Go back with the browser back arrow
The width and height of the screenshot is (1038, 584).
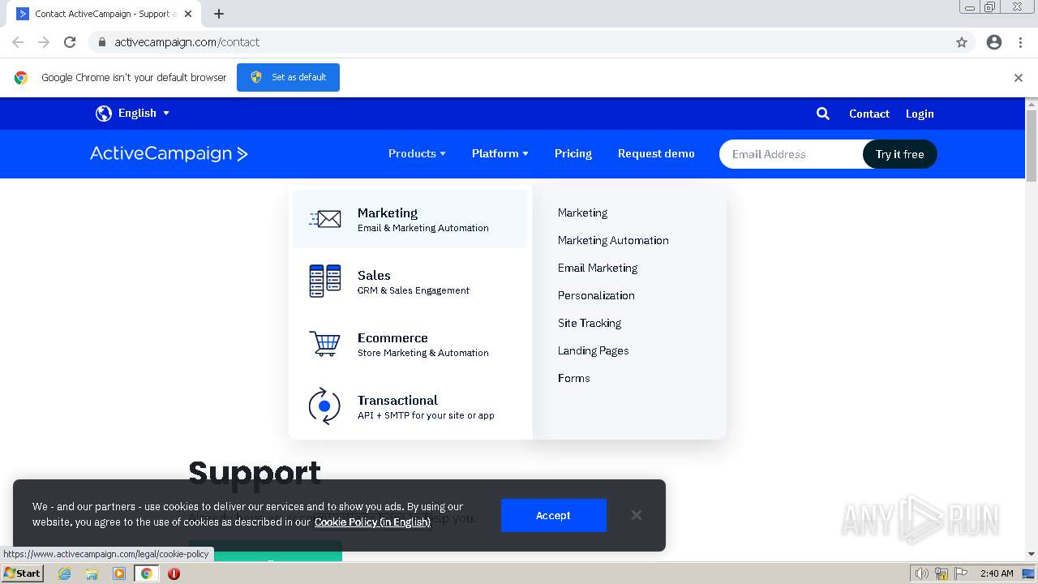[x=18, y=42]
